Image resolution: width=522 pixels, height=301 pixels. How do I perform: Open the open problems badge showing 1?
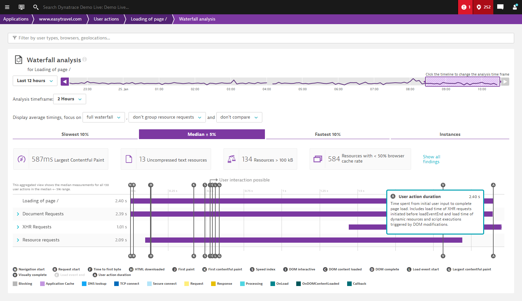tap(466, 7)
